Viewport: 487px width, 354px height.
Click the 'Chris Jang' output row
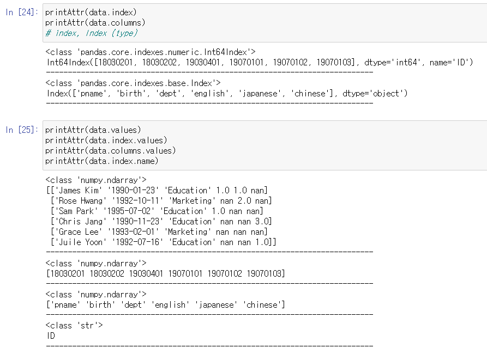click(x=161, y=222)
